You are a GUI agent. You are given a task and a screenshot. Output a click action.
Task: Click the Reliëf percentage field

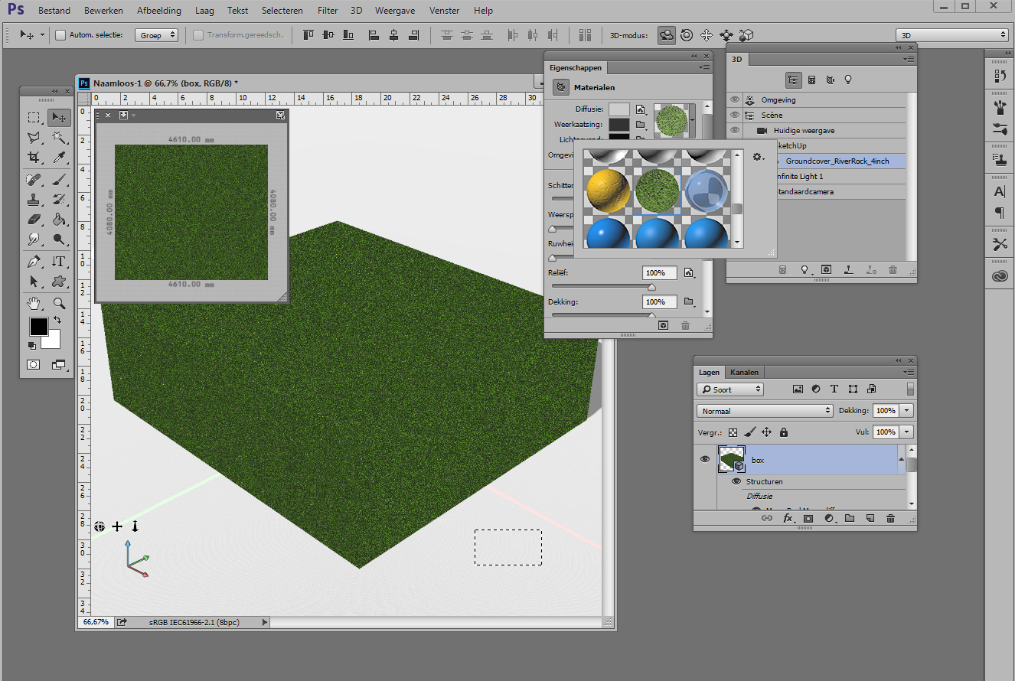pyautogui.click(x=659, y=272)
